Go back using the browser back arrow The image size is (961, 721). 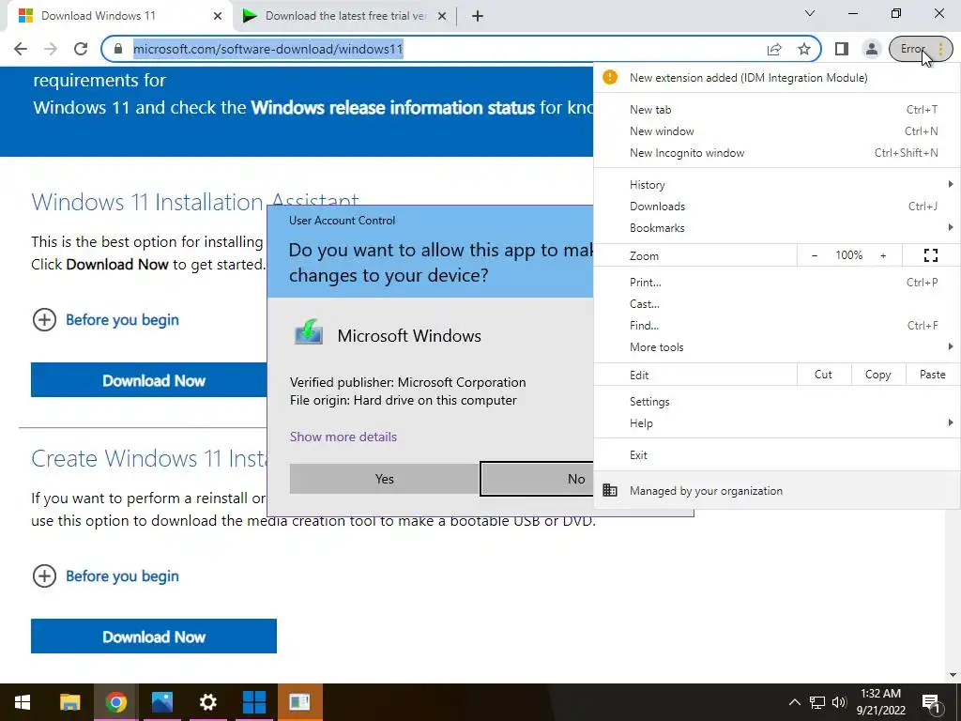click(x=21, y=49)
